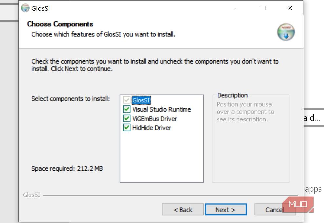
Task: Toggle the ViGEmBus Driver checkbox
Action: pos(126,119)
